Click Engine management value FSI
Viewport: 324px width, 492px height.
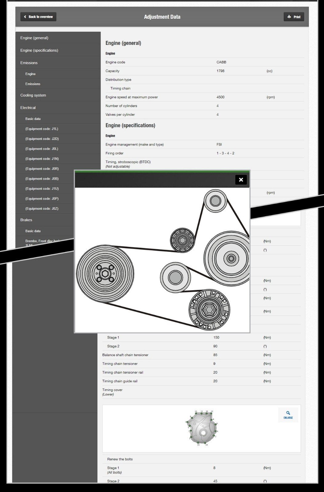(x=219, y=145)
